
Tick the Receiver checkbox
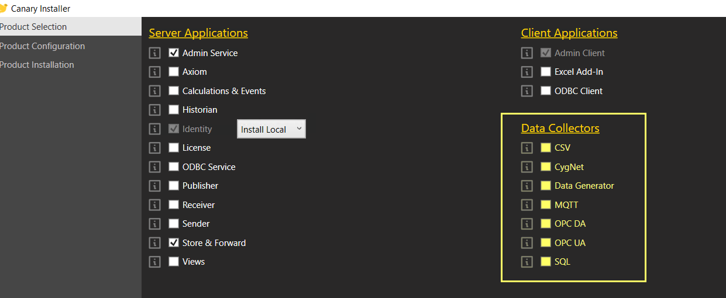[x=174, y=205]
